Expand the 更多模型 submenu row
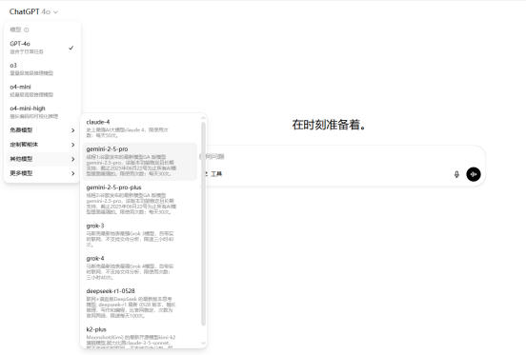526x355 pixels. [42, 173]
